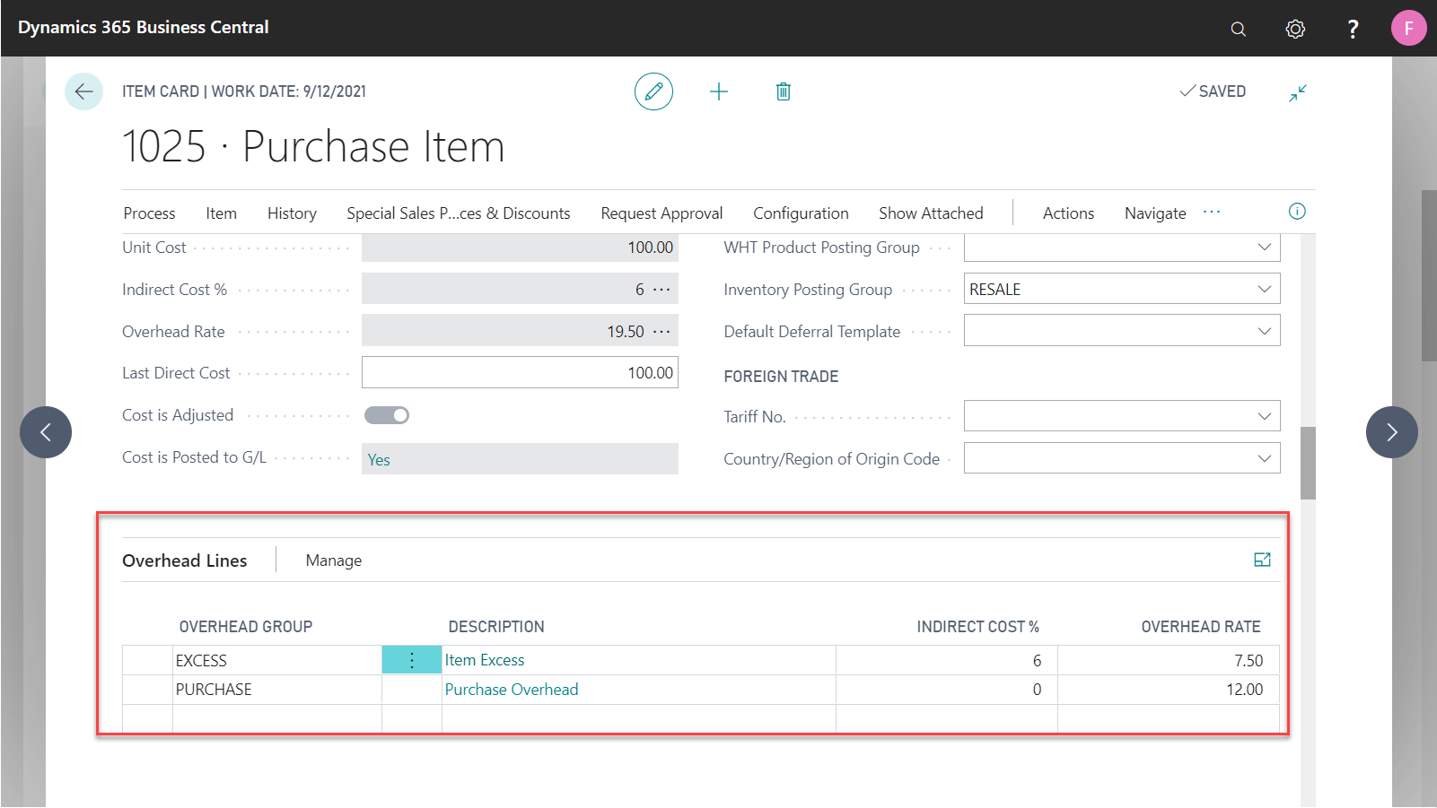Open the Navigate menu

point(1155,213)
